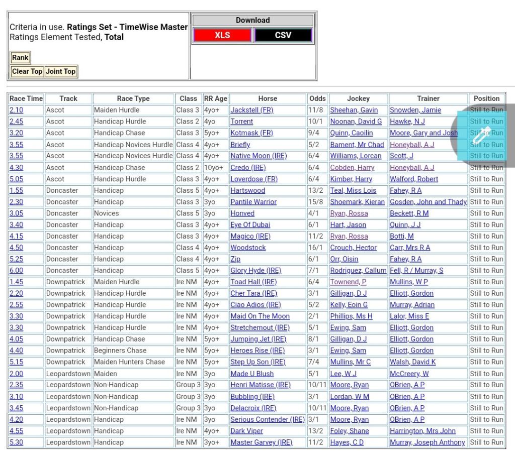Select the Joint Top filter button

click(60, 71)
